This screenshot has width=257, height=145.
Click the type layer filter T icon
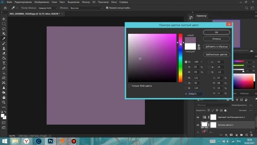tap(237, 100)
